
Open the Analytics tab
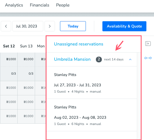click(14, 5)
